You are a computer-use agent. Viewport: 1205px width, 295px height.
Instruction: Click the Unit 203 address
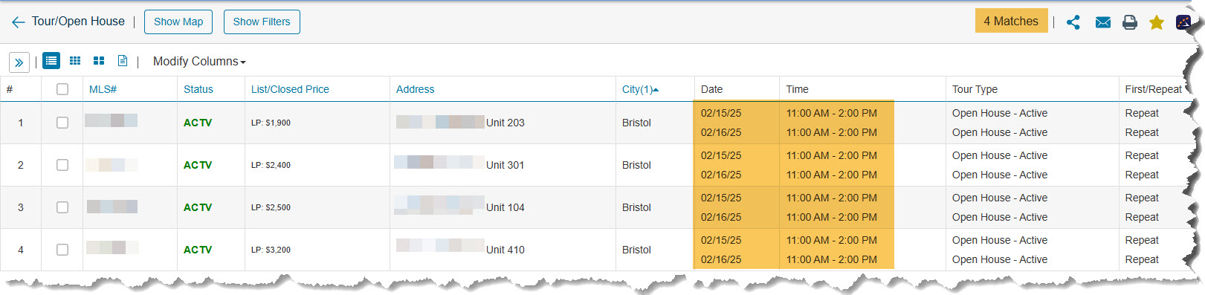point(460,123)
